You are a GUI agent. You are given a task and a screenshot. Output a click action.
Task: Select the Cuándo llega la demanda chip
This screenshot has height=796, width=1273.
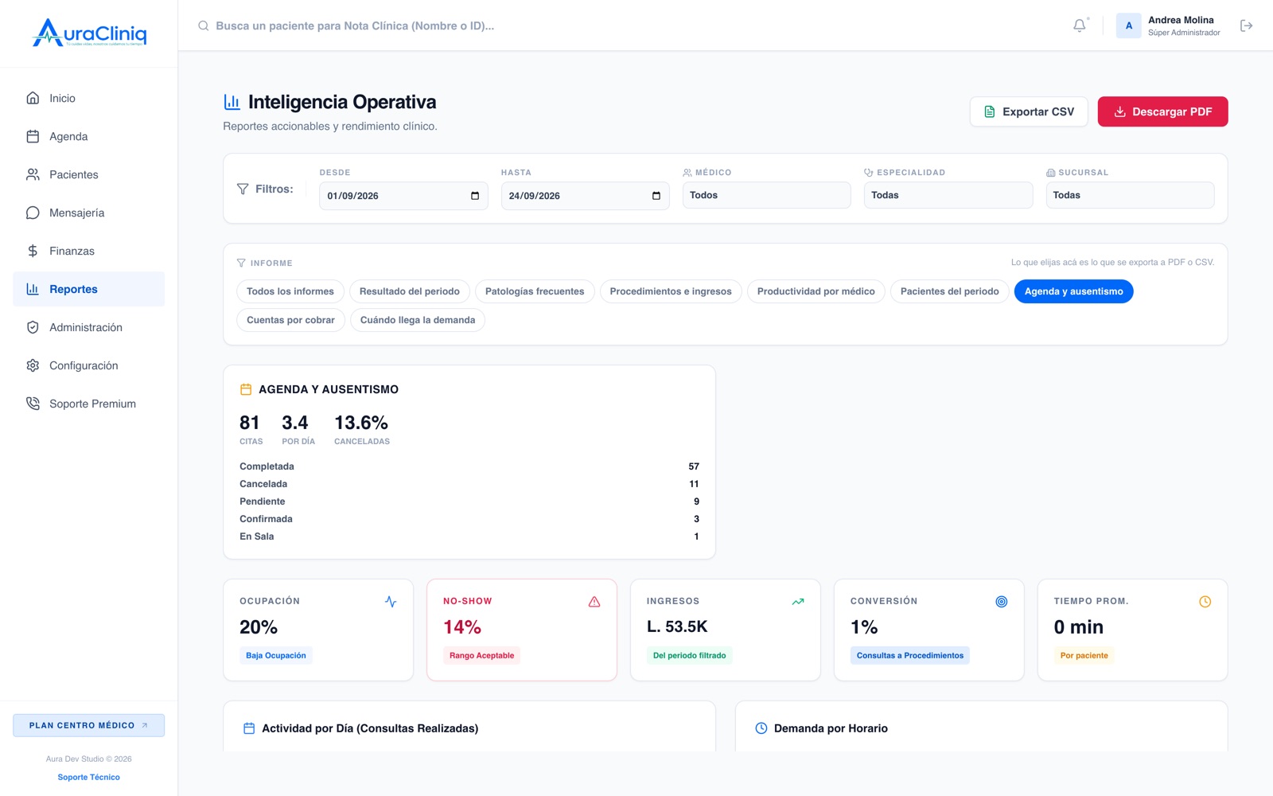click(418, 320)
